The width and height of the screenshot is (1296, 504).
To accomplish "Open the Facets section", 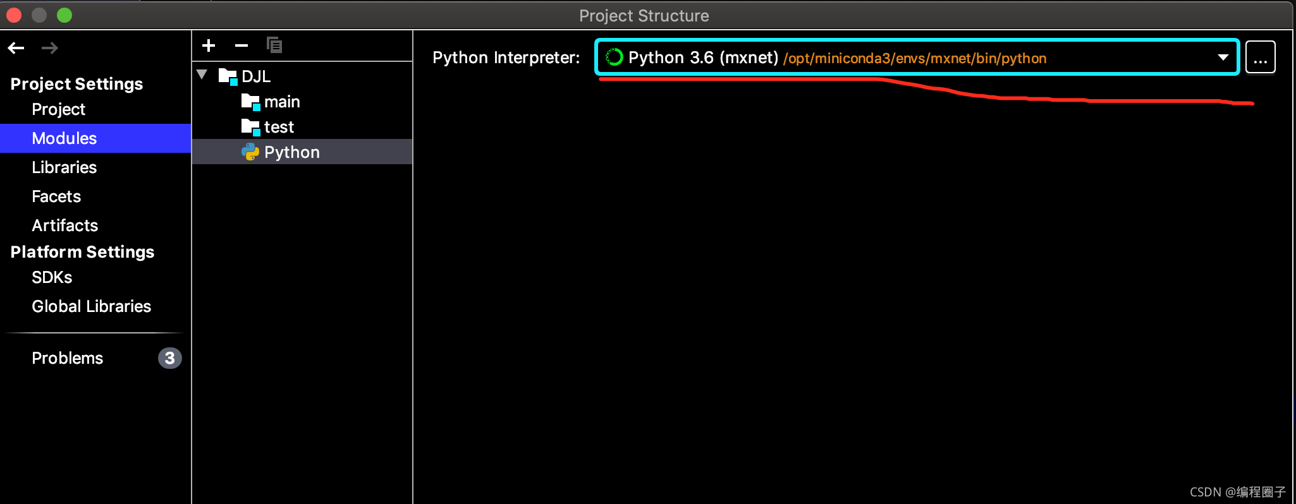I will coord(56,196).
